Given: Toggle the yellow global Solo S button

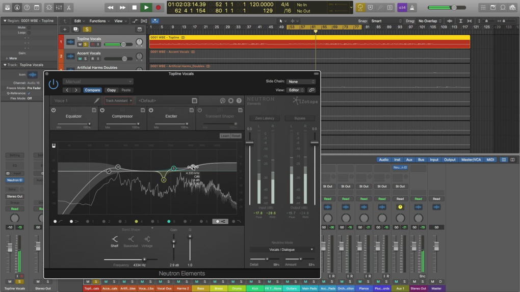Looking at the screenshot, I should tap(87, 29).
